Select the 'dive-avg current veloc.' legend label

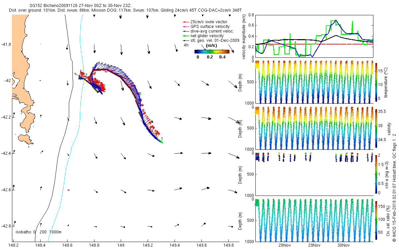(x=212, y=31)
